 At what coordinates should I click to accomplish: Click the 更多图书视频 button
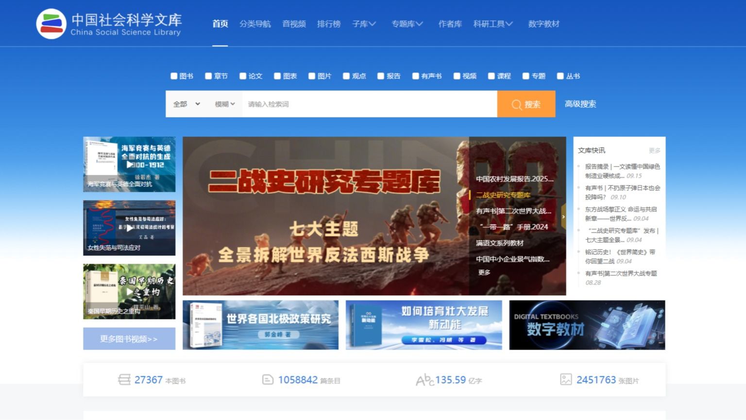point(129,339)
